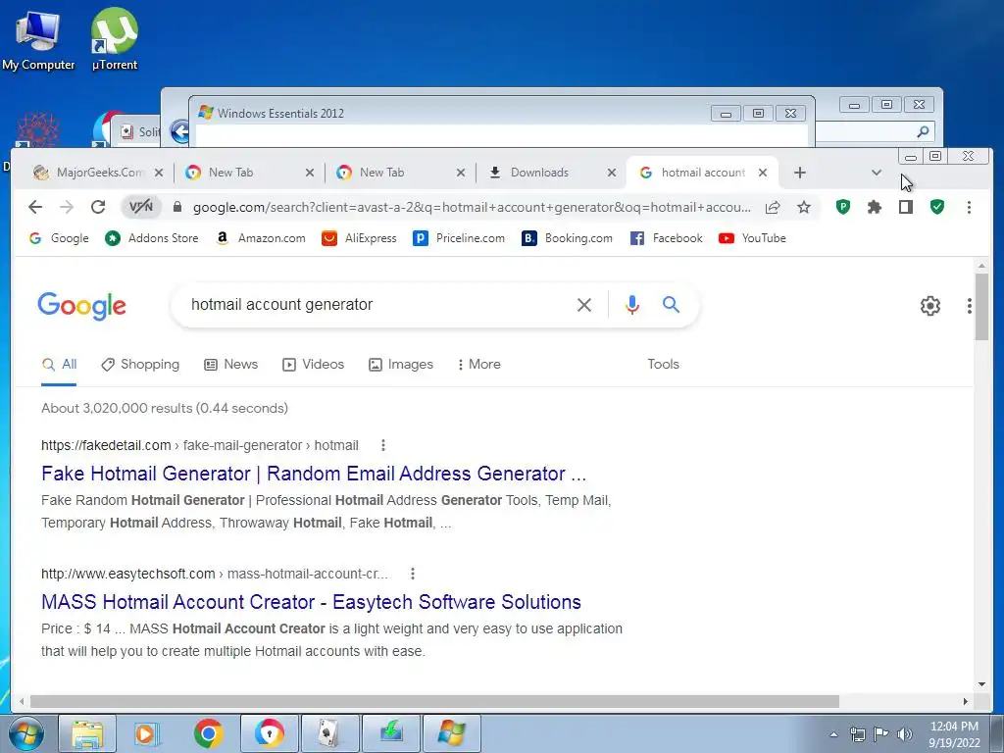Viewport: 1004px width, 753px height.
Task: Close the MajorGeeks.Com tab
Action: point(159,173)
